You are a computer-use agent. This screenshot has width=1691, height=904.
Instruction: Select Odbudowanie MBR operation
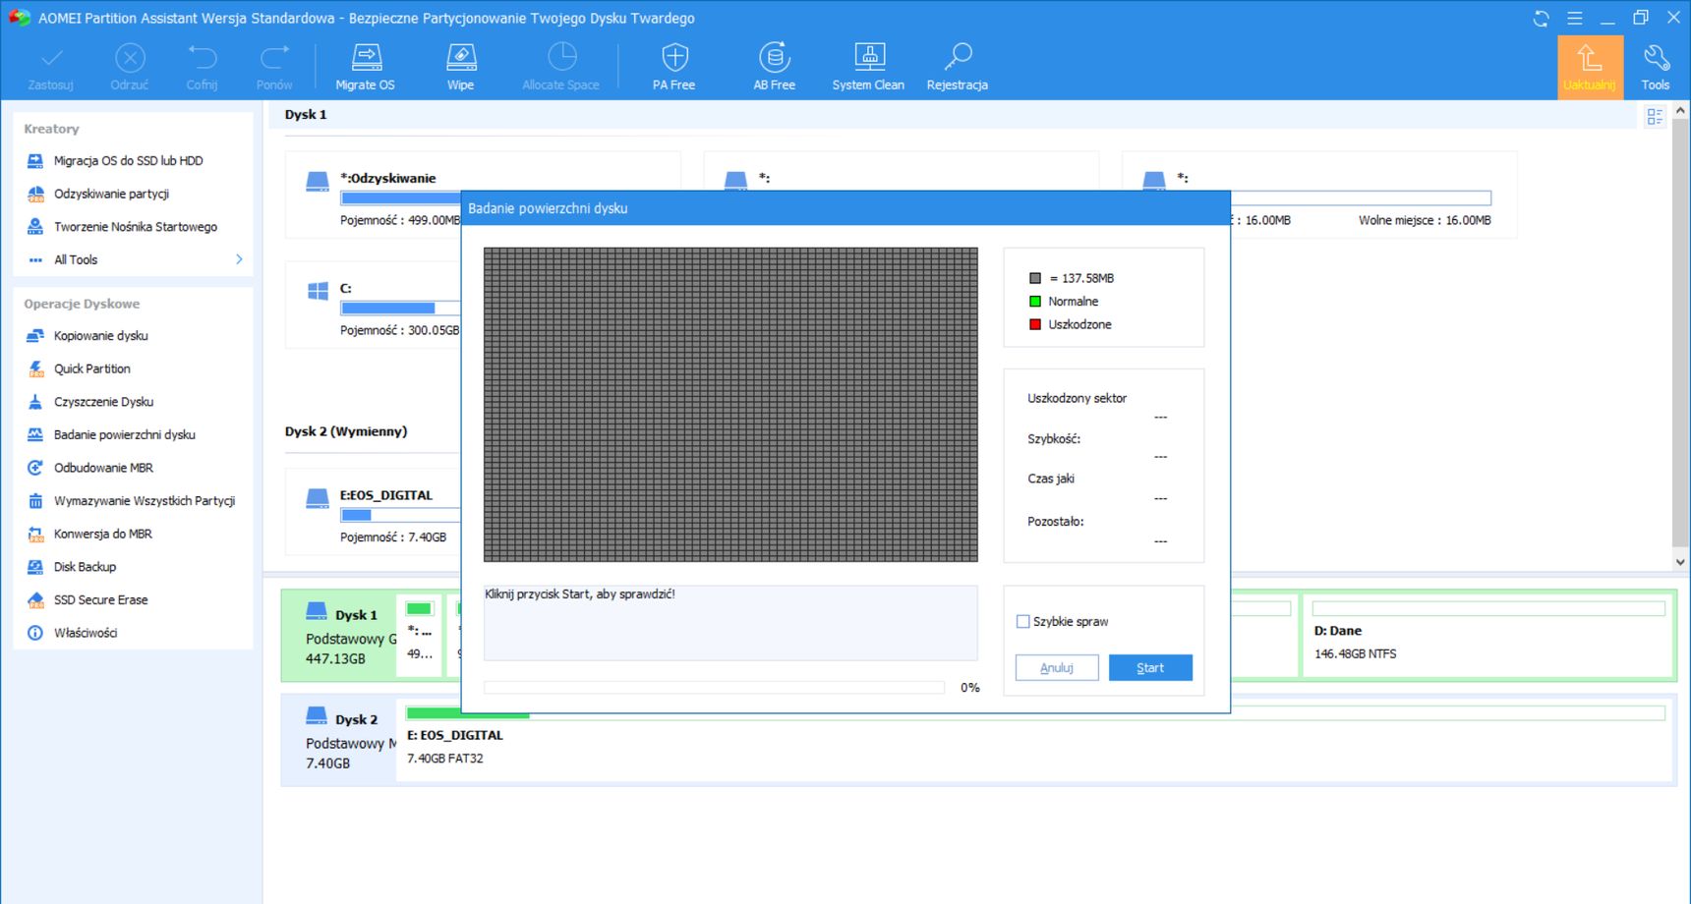coord(104,468)
